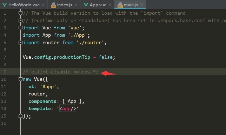Click the 'components' key on line 13
This screenshot has height=135, width=226.
tap(42, 101)
